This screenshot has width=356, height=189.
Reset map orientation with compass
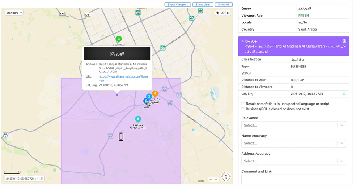click(226, 177)
